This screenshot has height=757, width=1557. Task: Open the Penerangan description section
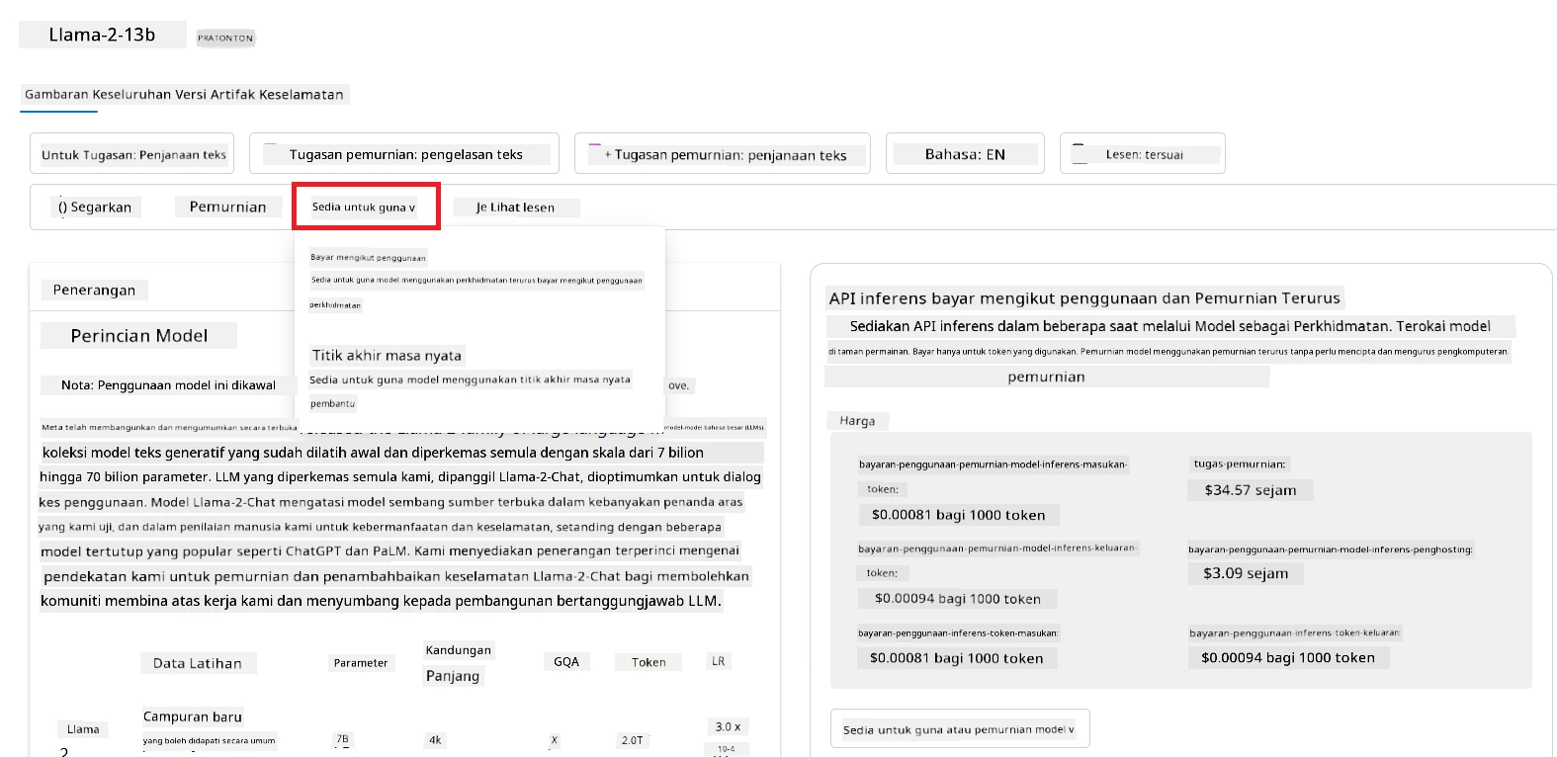[x=94, y=290]
